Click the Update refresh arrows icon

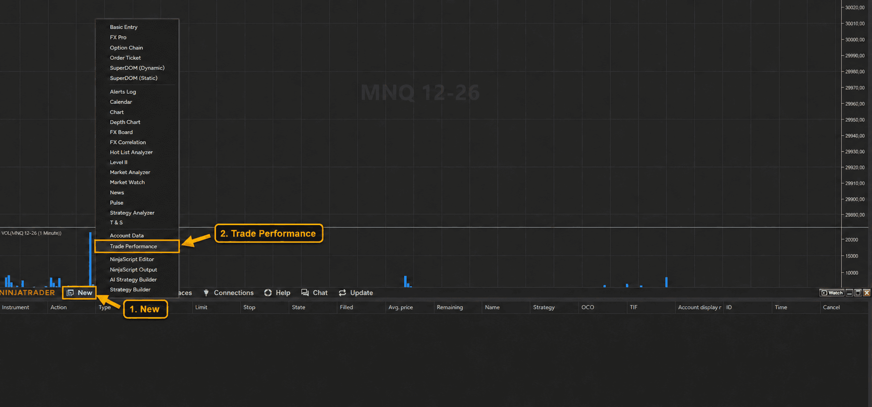[x=342, y=293]
